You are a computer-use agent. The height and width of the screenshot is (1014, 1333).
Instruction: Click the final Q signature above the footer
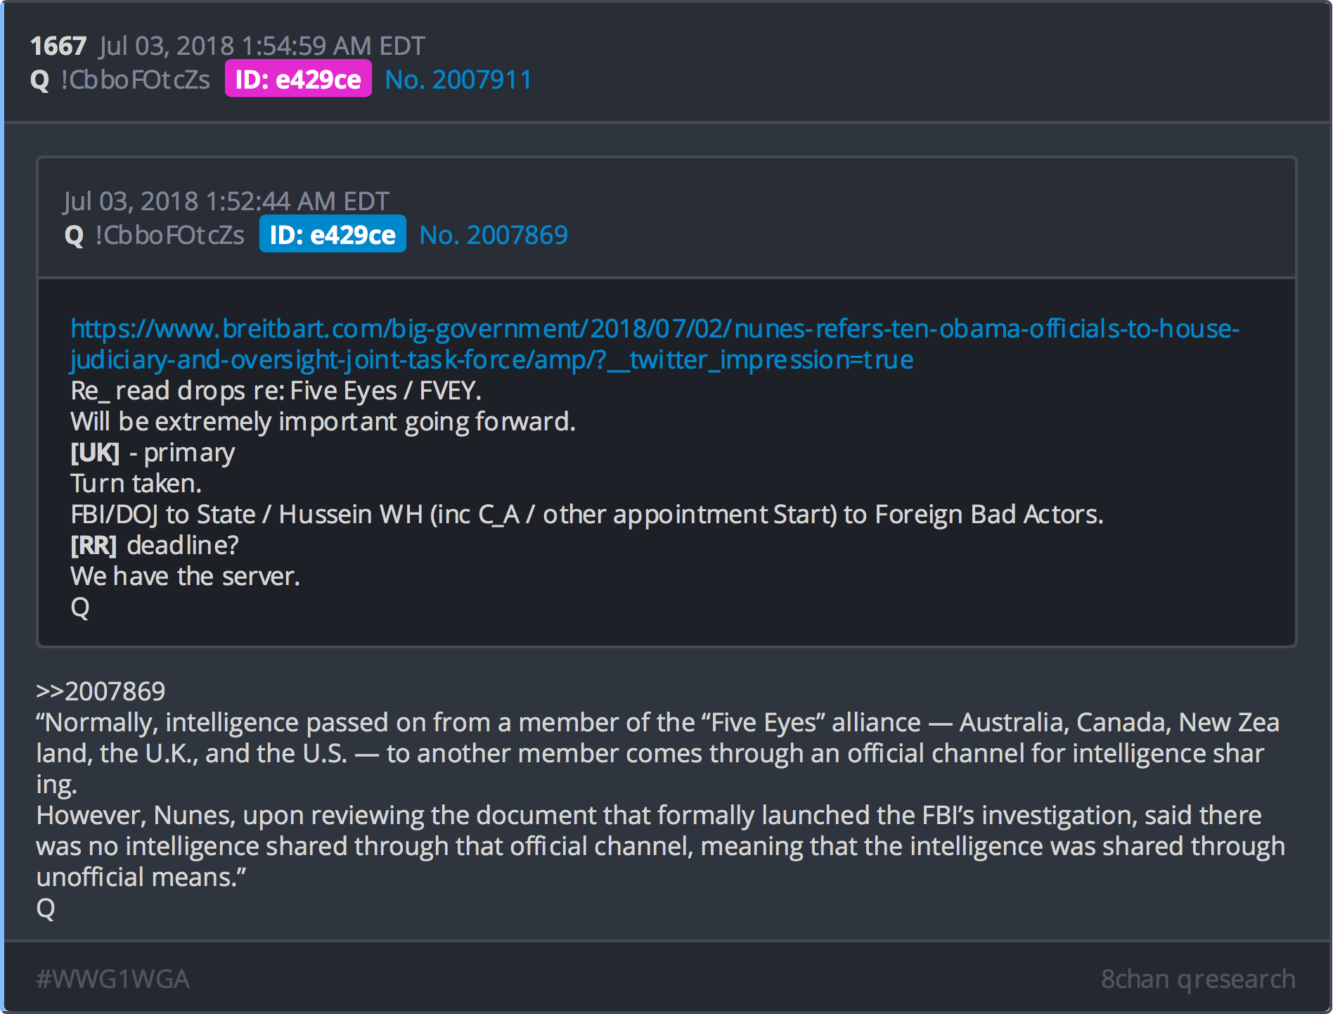(46, 909)
